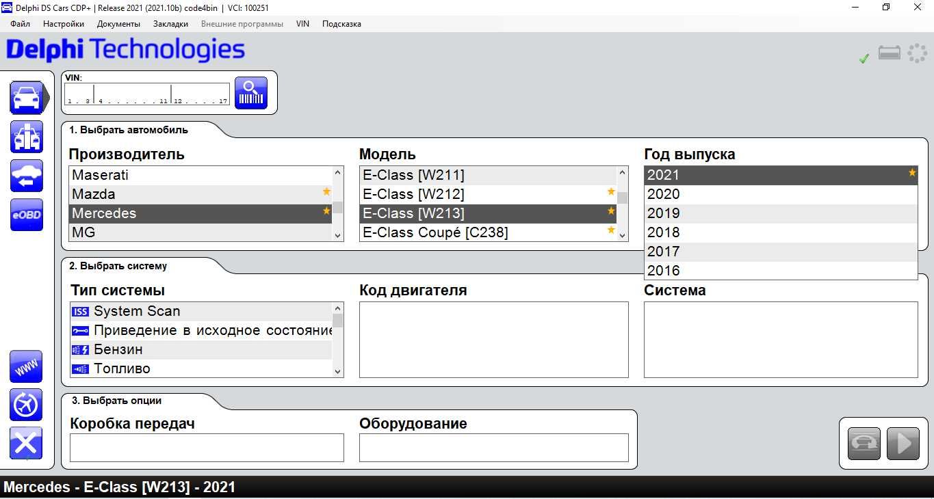
Task: Click the VIN number input field
Action: coord(147,94)
